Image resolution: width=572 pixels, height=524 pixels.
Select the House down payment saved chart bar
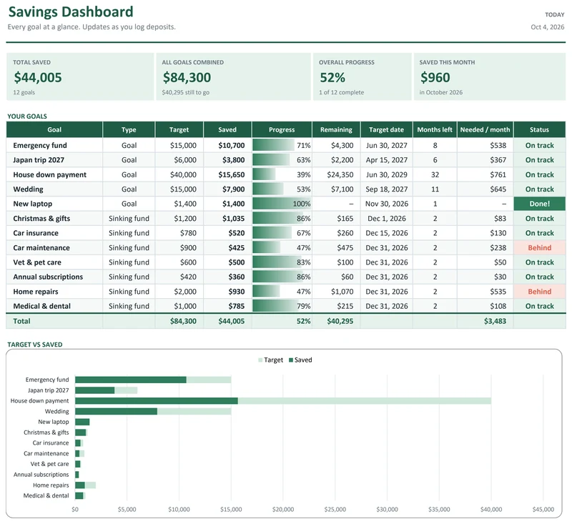(156, 401)
